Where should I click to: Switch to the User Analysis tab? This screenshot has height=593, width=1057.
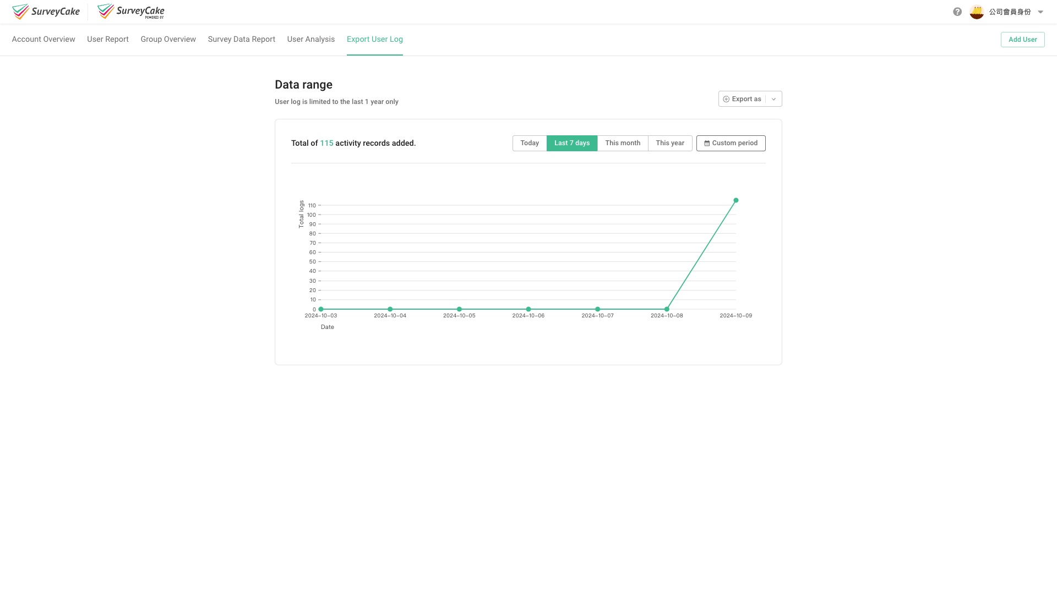click(310, 39)
